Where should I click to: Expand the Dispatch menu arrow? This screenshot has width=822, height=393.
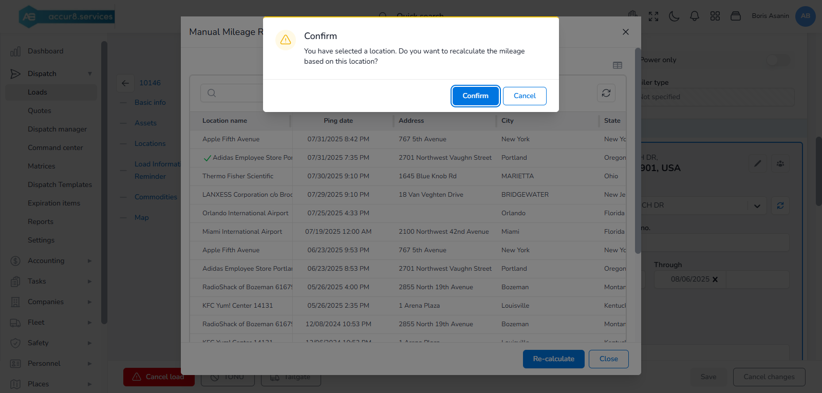pyautogui.click(x=90, y=73)
